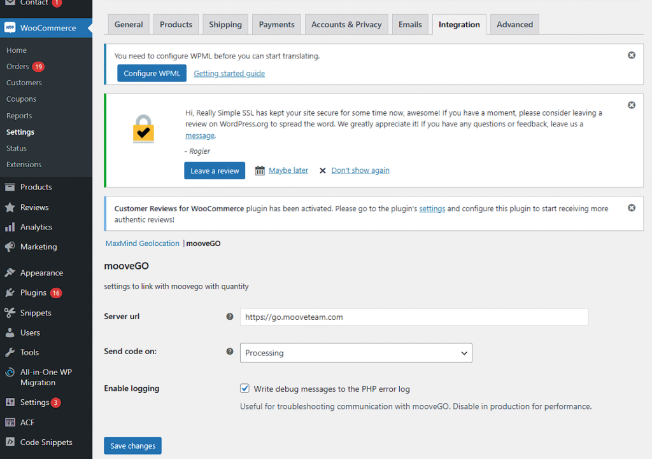Screen dimensions: 652x459
Task: Click the Don't show again link
Action: click(x=360, y=170)
